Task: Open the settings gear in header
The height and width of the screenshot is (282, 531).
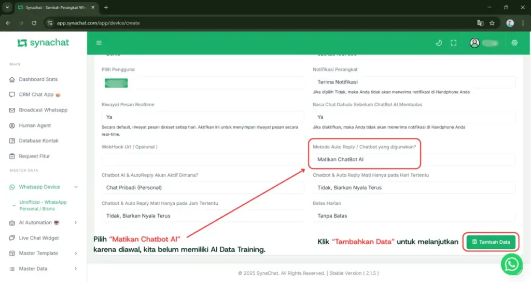Action: tap(514, 43)
